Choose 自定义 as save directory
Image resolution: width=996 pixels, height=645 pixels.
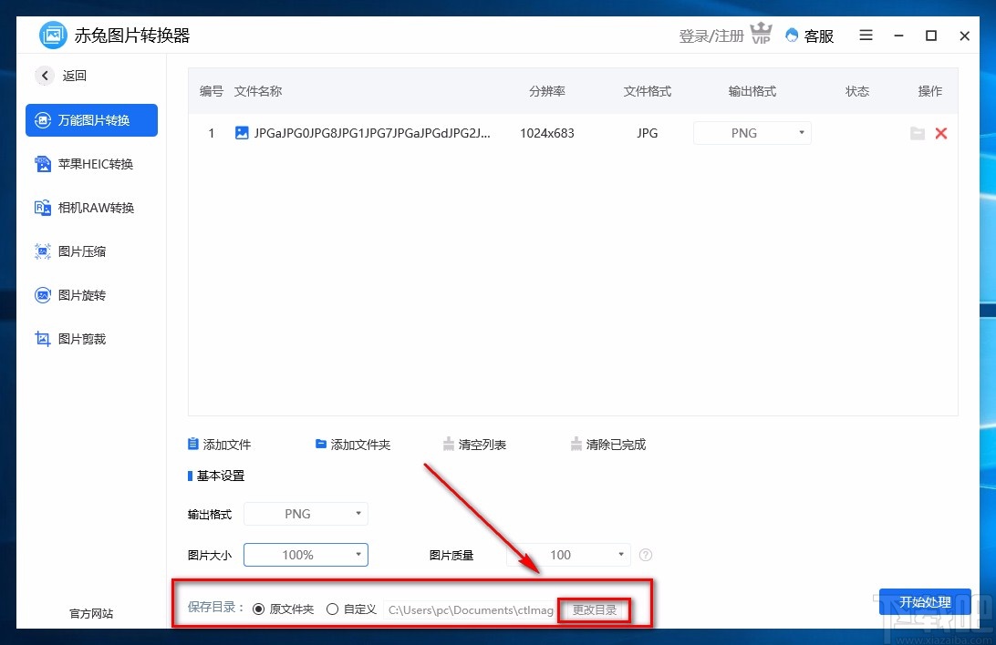(x=332, y=609)
